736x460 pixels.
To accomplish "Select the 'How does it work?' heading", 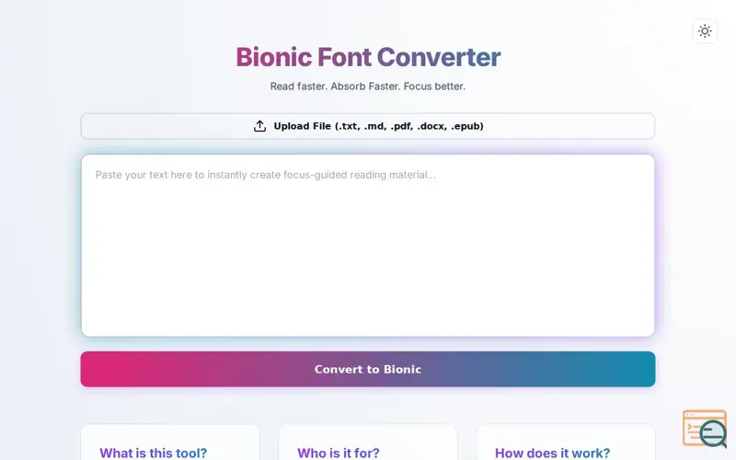I will 553,453.
